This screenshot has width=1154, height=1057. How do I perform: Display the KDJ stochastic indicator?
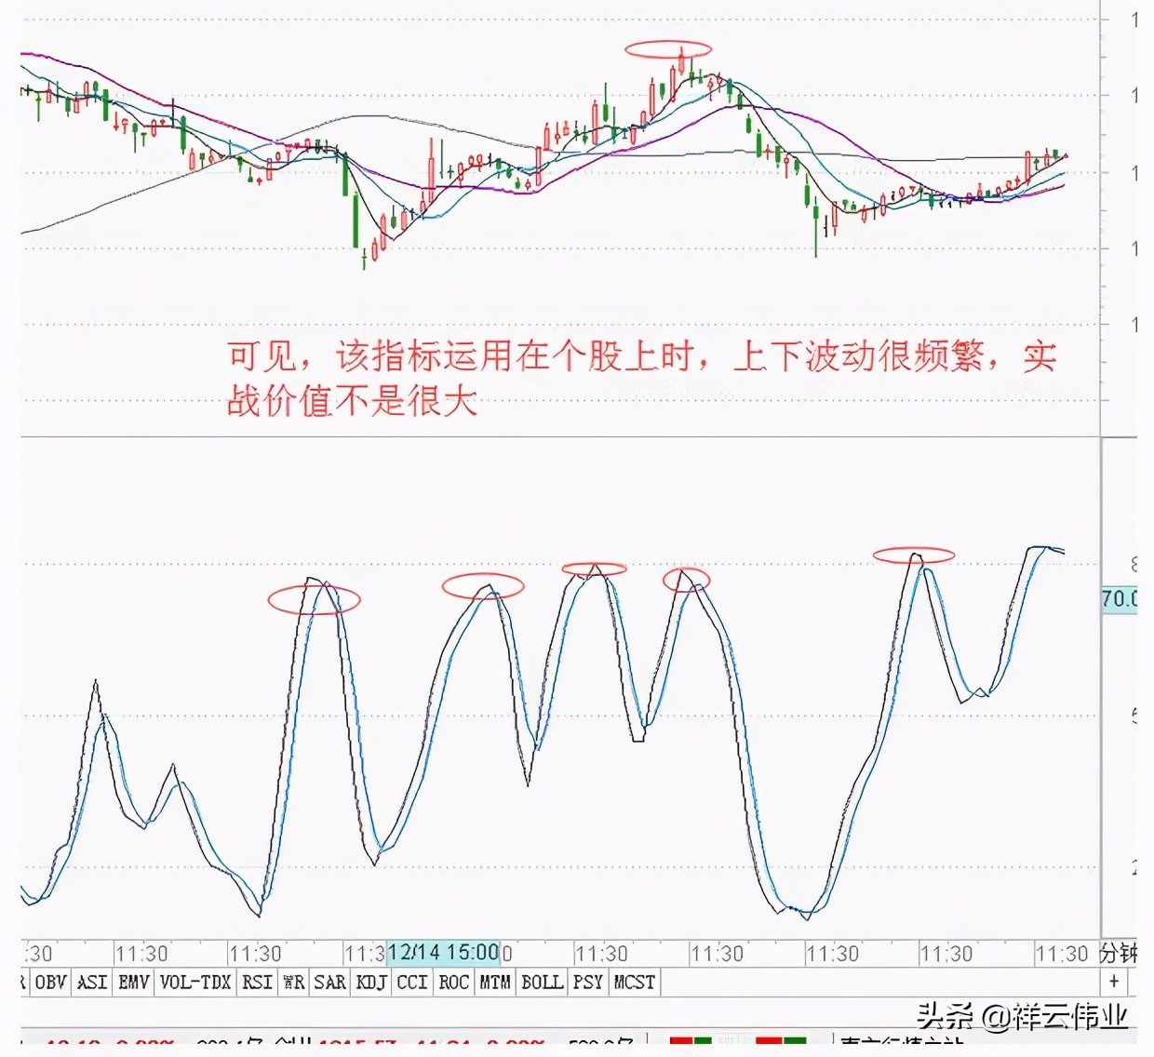click(x=371, y=982)
